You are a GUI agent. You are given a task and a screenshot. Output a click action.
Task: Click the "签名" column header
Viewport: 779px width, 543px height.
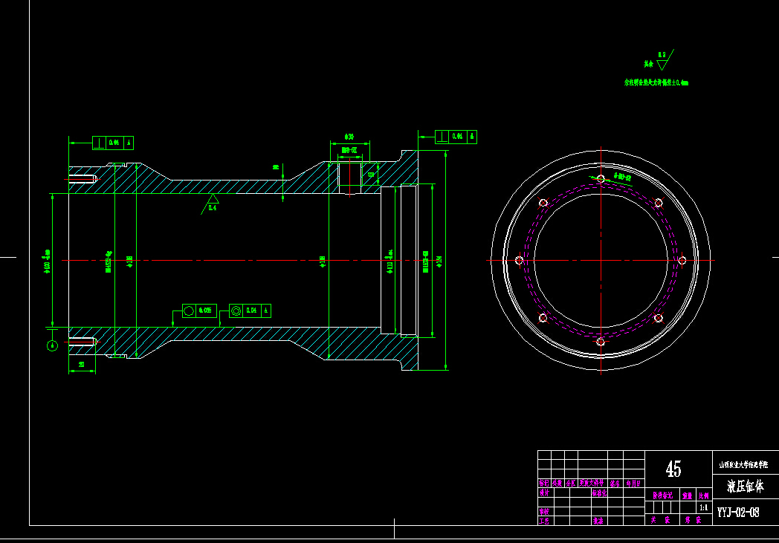click(615, 483)
